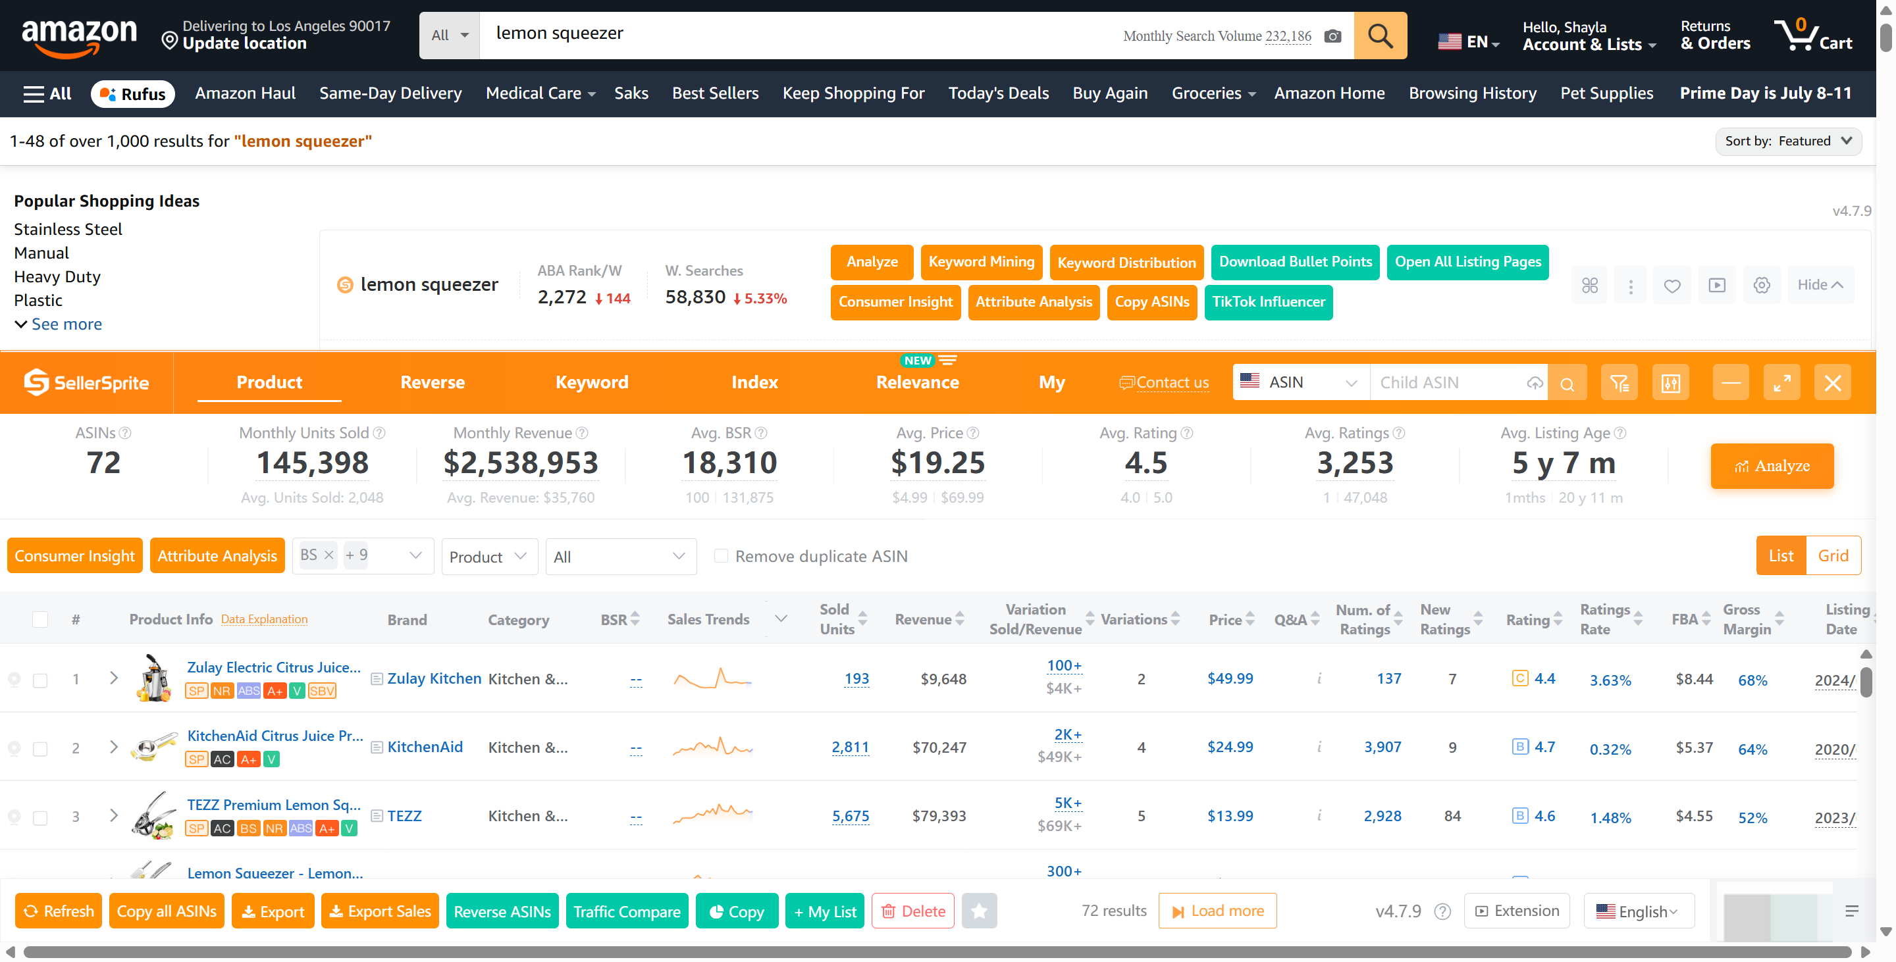
Task: Click the TikTok Influencer button
Action: coord(1268,302)
